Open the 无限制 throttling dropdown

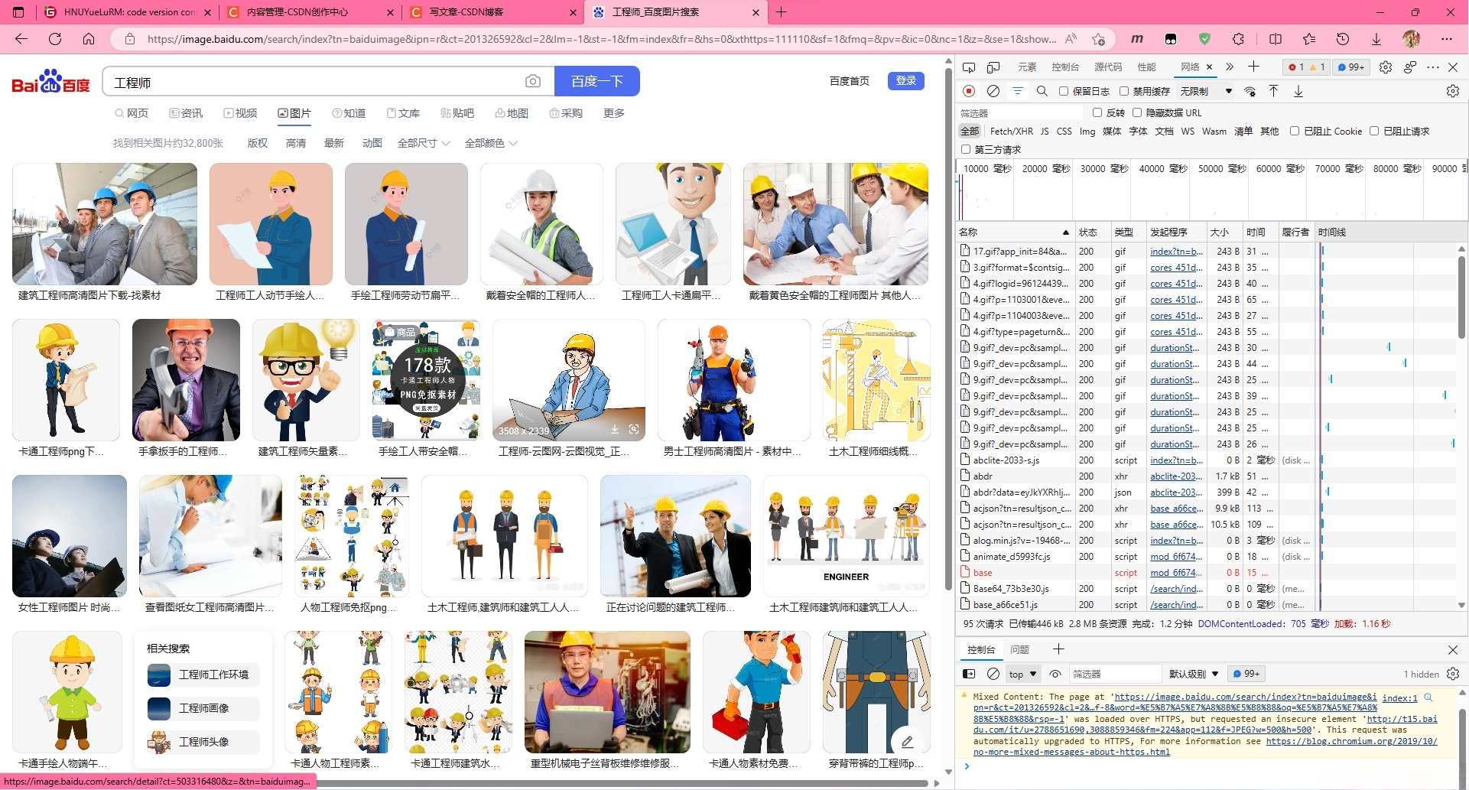pyautogui.click(x=1206, y=91)
